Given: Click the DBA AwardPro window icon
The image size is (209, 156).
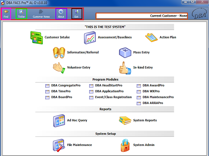Looking at the screenshot, I should point(139,86).
